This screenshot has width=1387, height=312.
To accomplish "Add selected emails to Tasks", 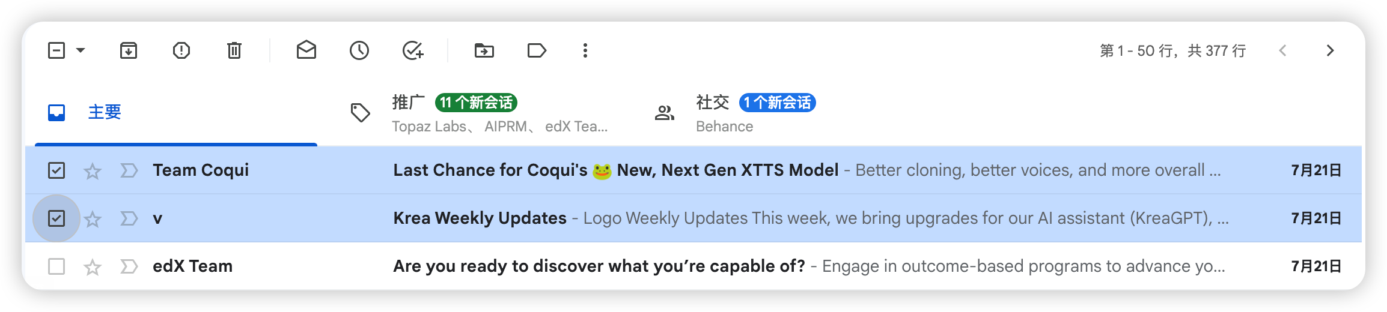I will pyautogui.click(x=413, y=50).
